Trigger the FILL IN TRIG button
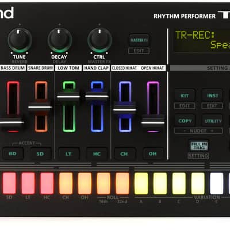Screen dimensions: 230x230 (x=198, y=146)
